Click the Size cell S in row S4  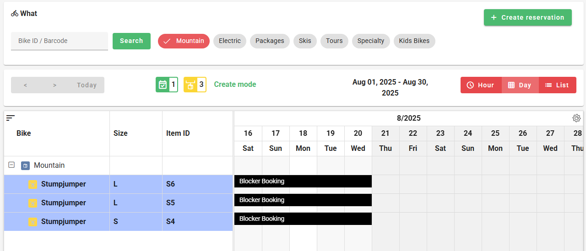point(136,222)
